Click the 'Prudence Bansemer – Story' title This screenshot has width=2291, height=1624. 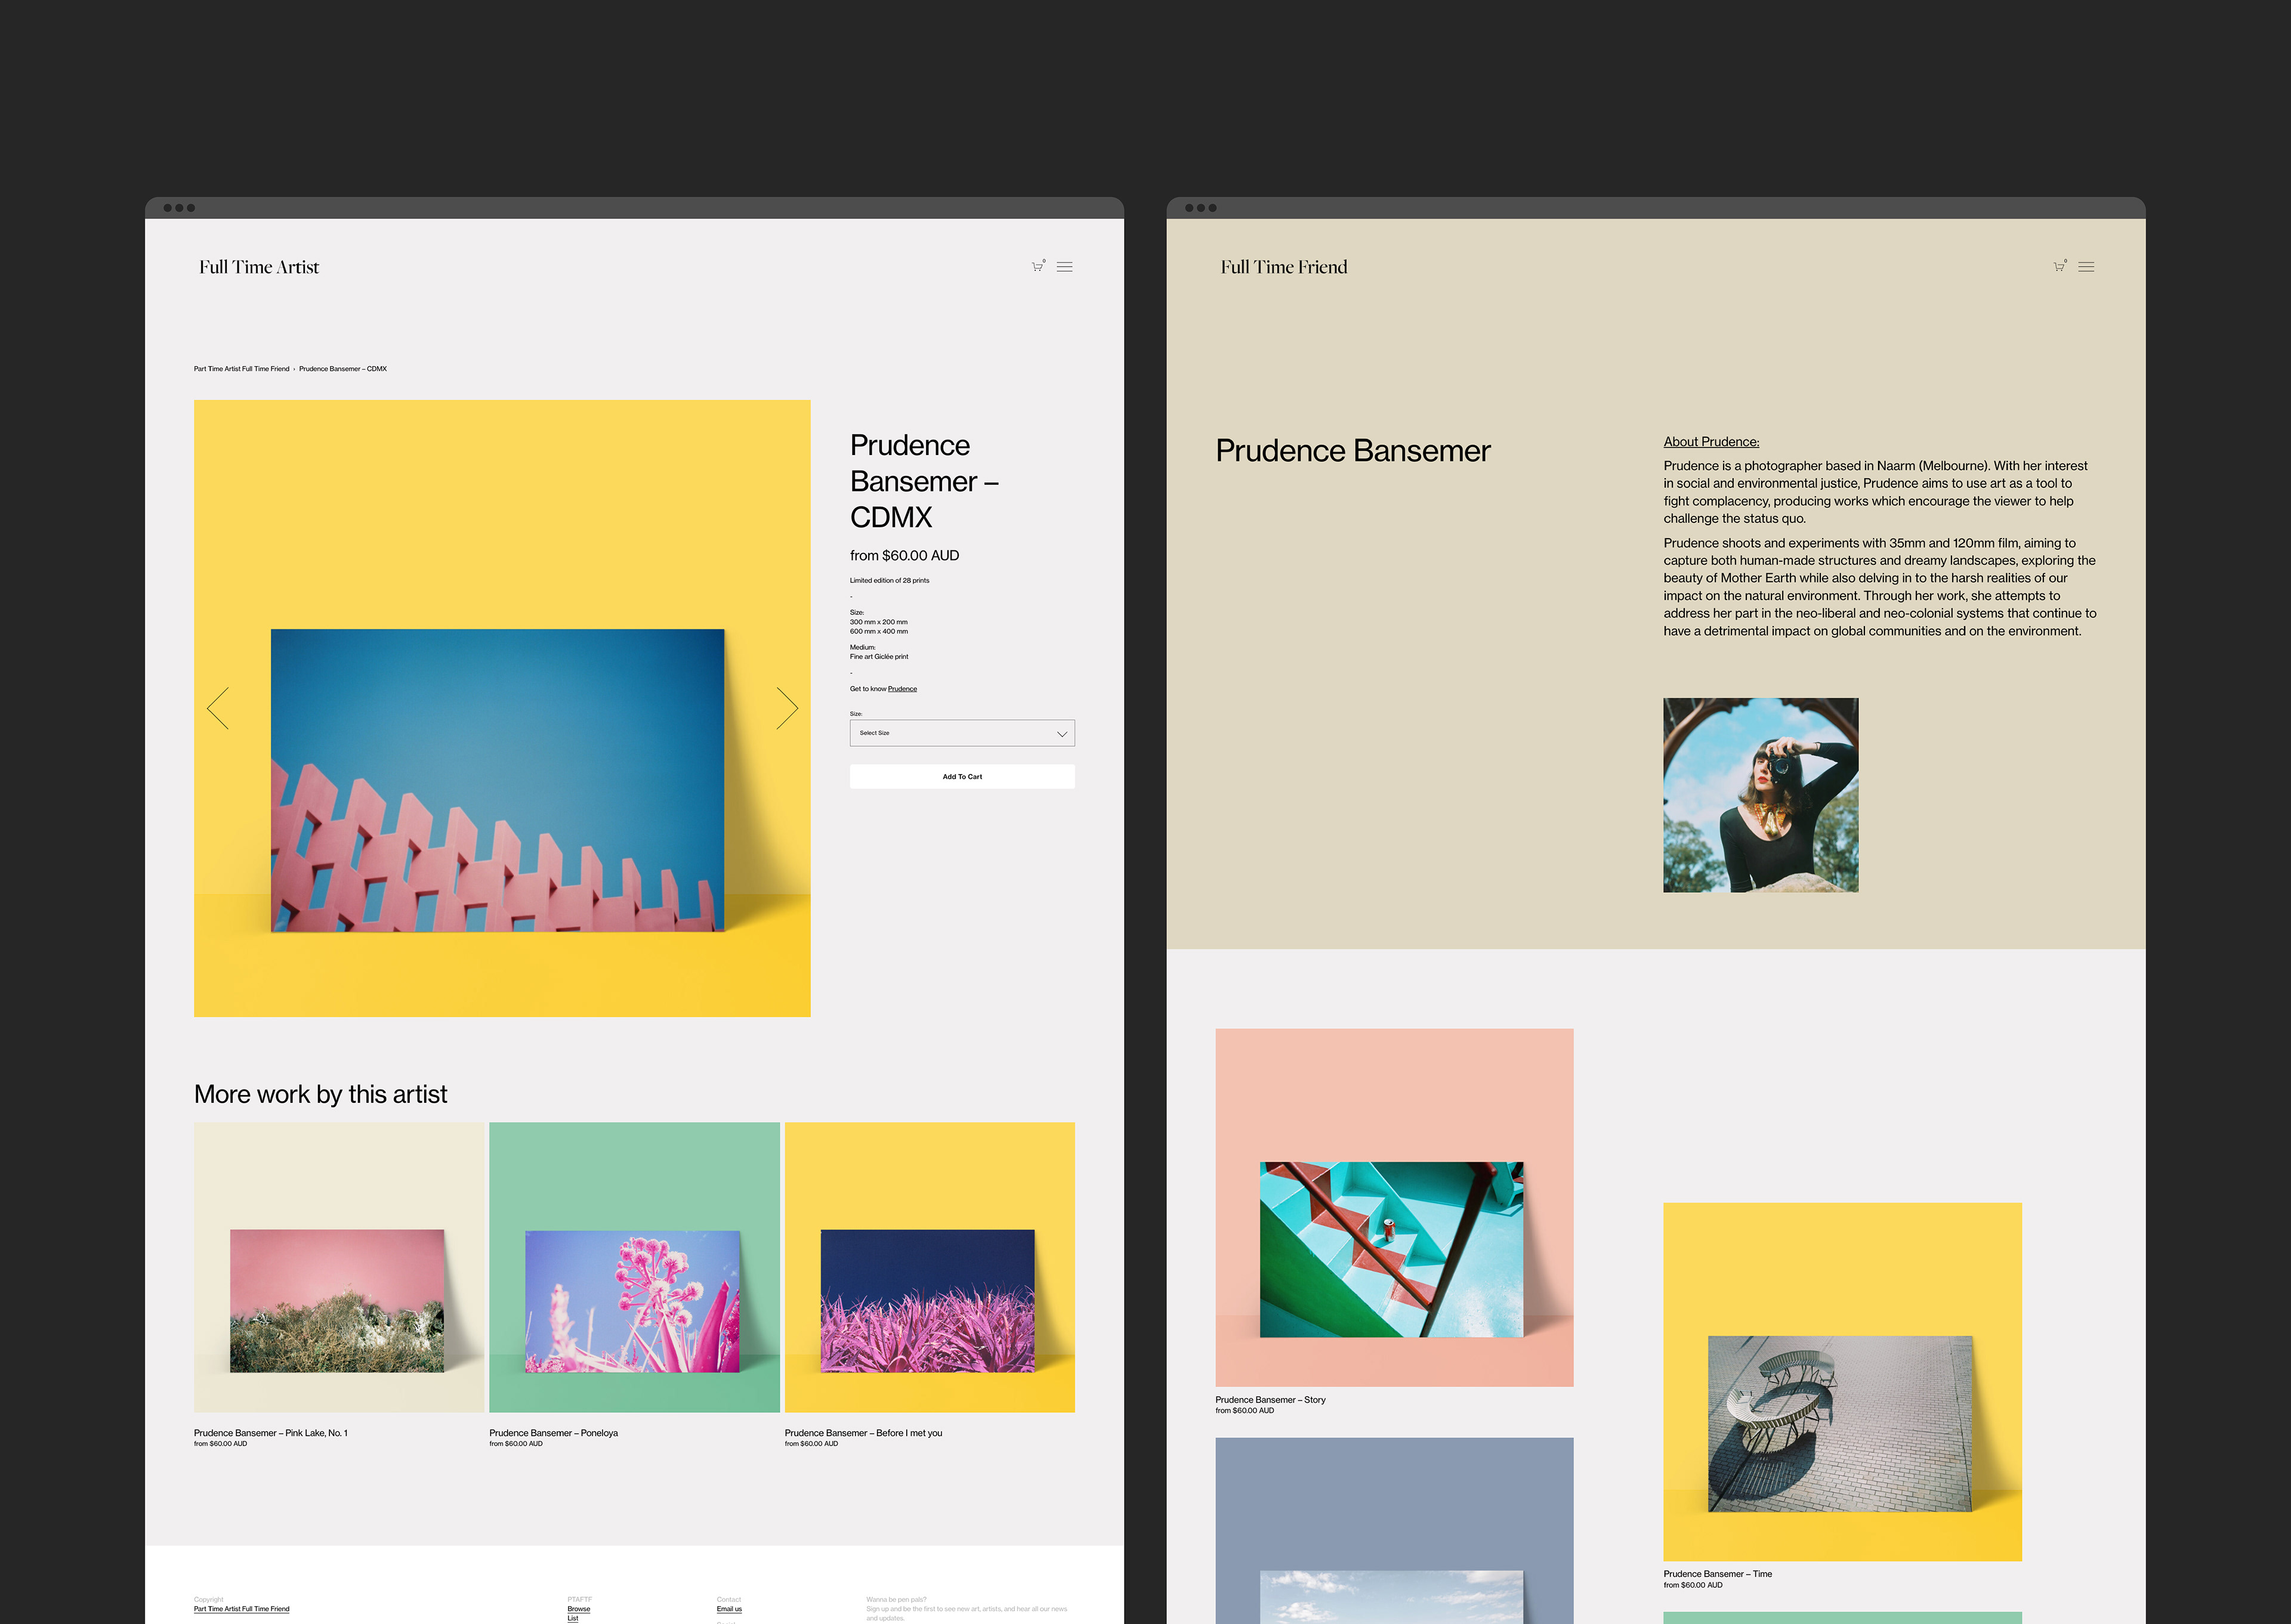1271,1400
